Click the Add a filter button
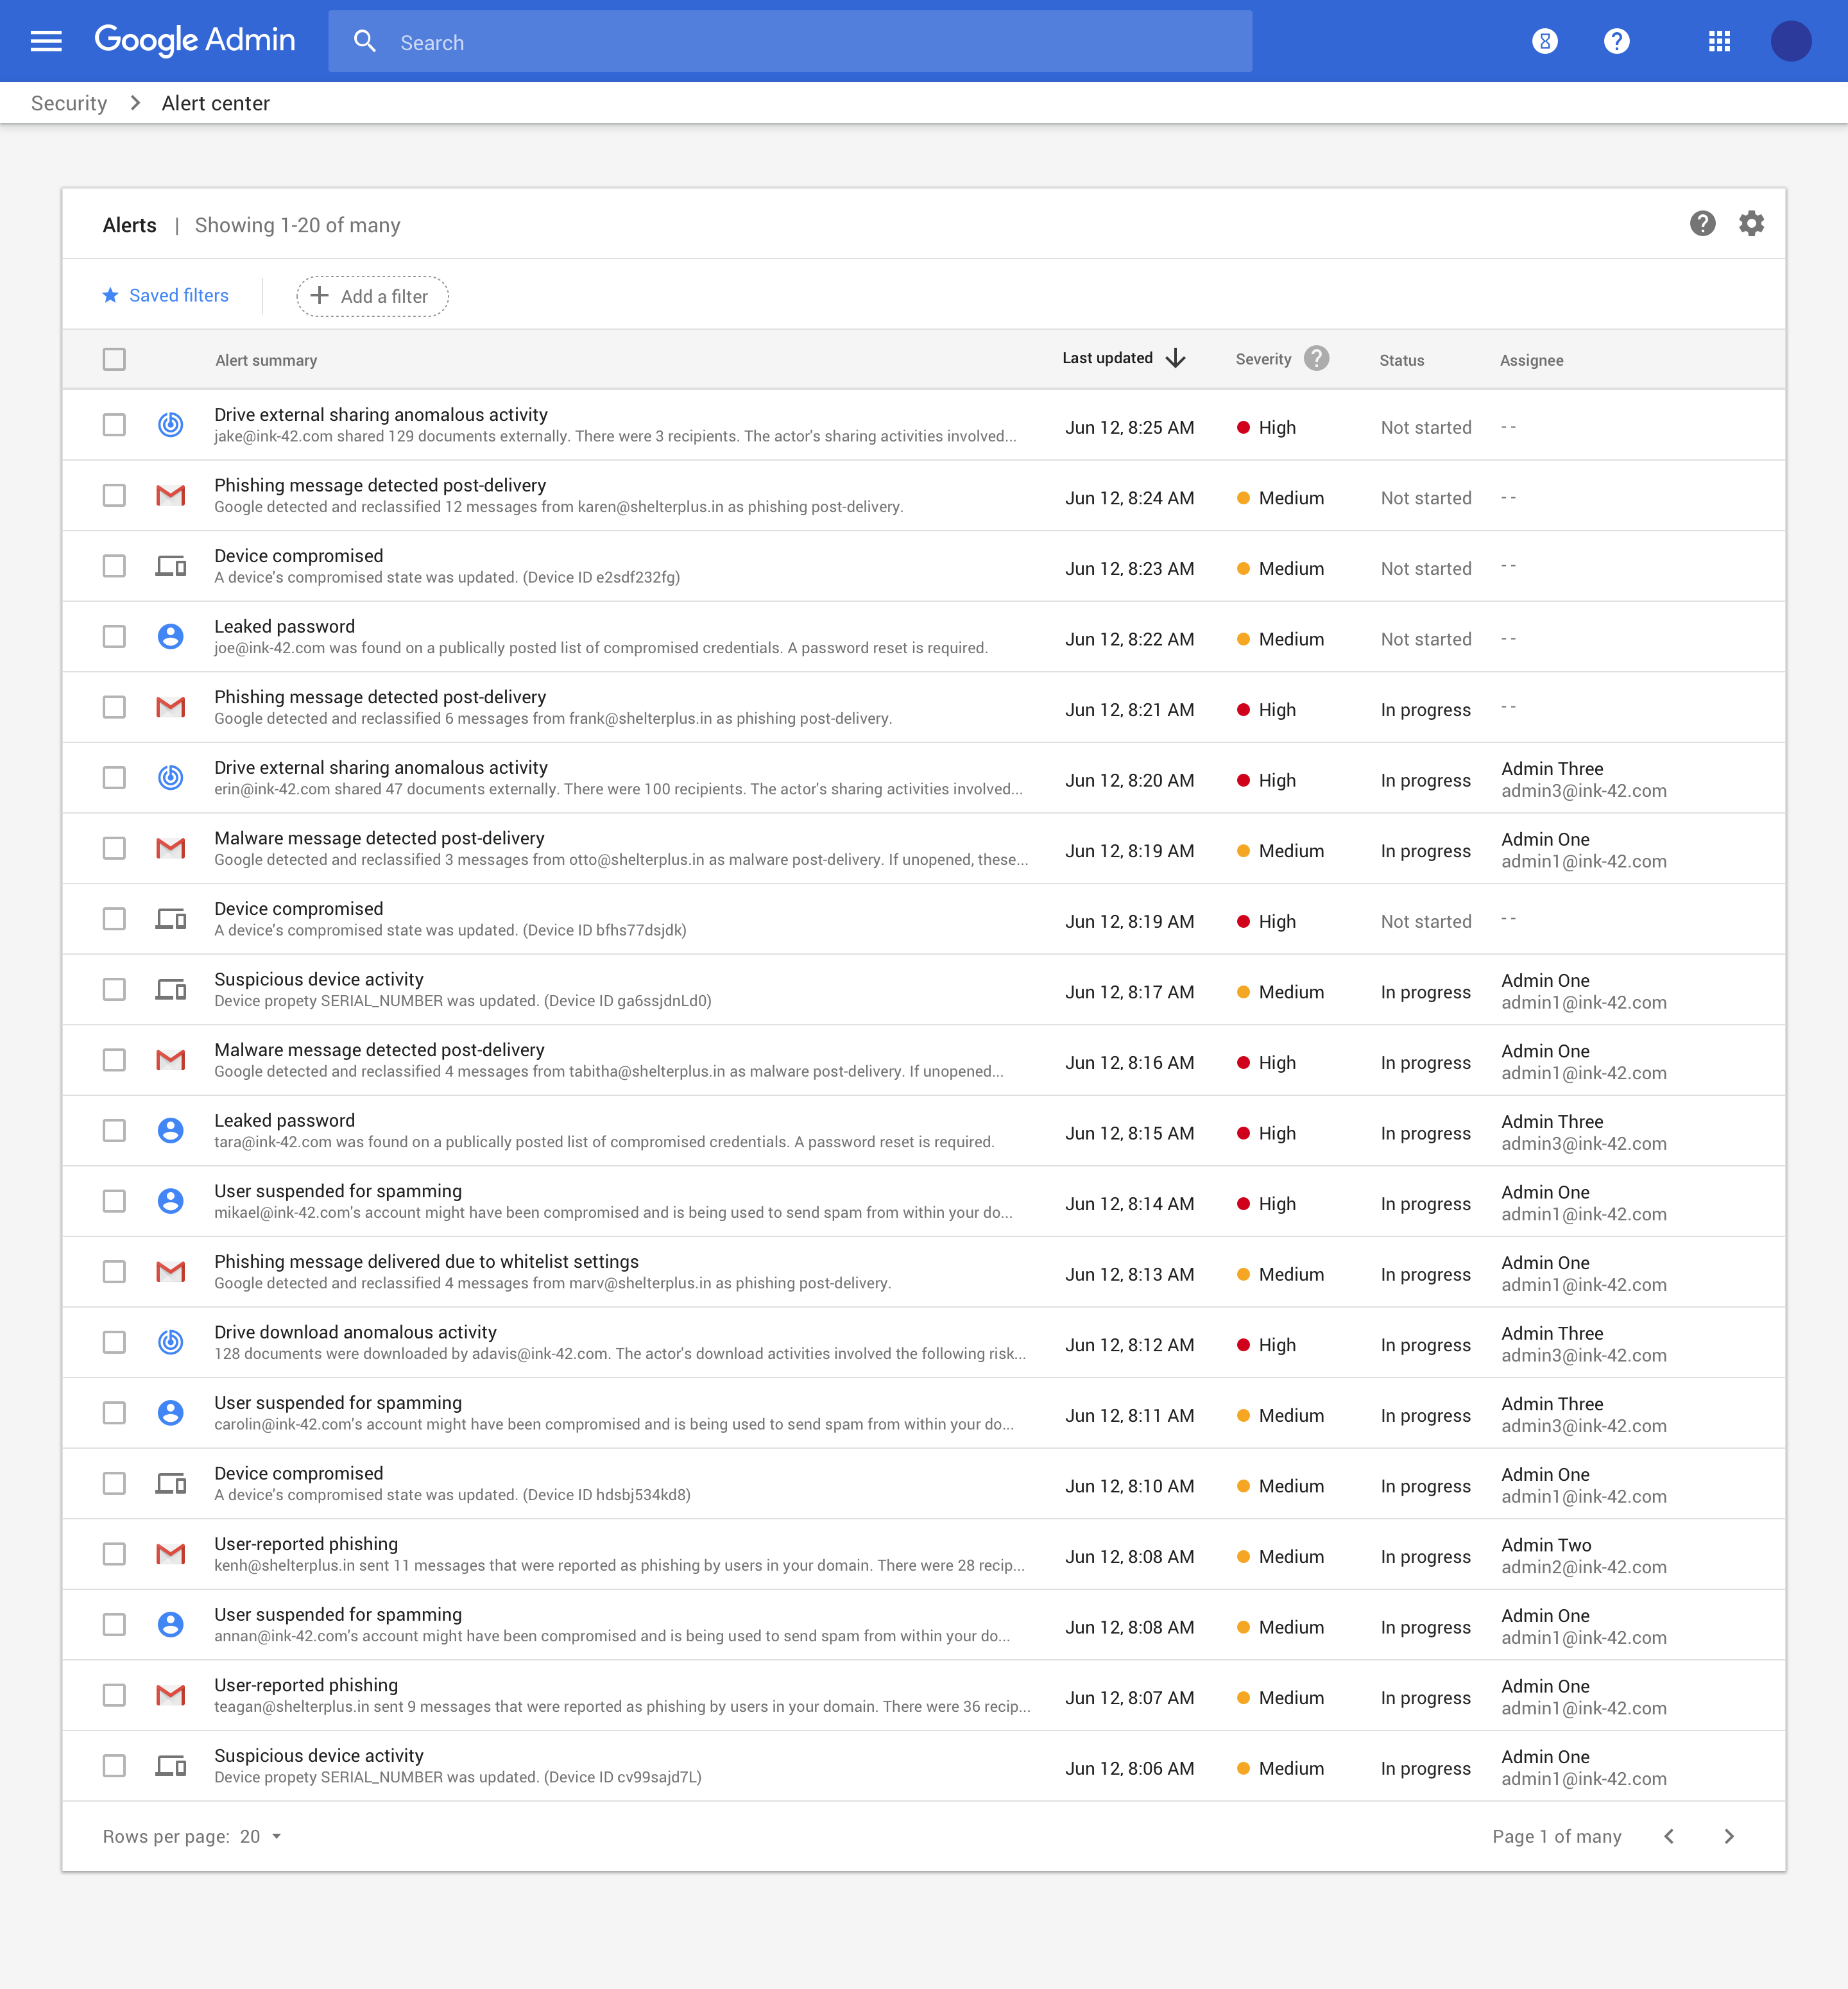Image resolution: width=1848 pixels, height=1989 pixels. pos(372,296)
